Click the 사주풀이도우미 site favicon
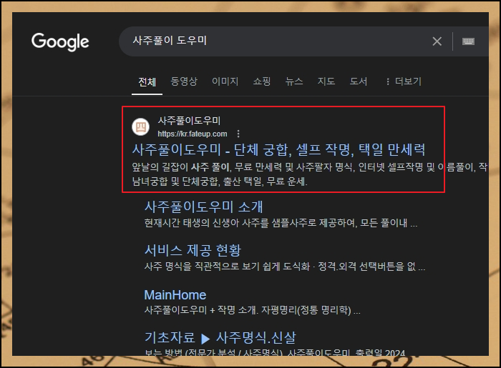The height and width of the screenshot is (368, 501). [140, 127]
